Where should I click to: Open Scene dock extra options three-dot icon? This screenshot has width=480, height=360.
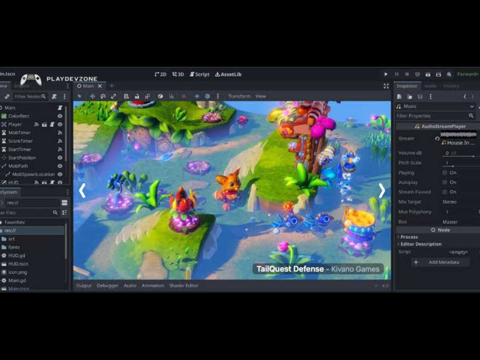point(64,96)
